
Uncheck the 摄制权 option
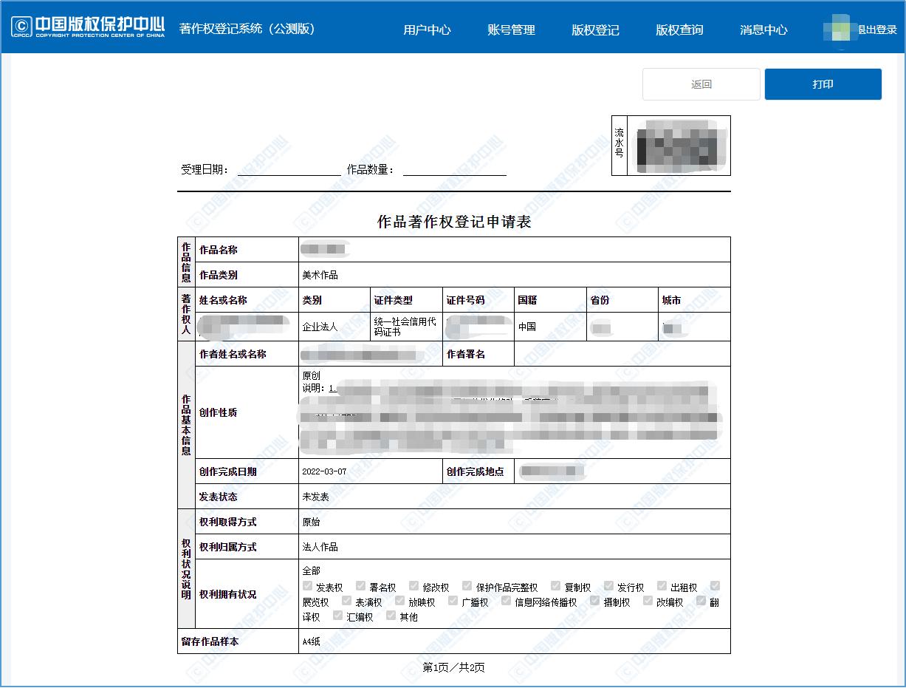pyautogui.click(x=594, y=601)
